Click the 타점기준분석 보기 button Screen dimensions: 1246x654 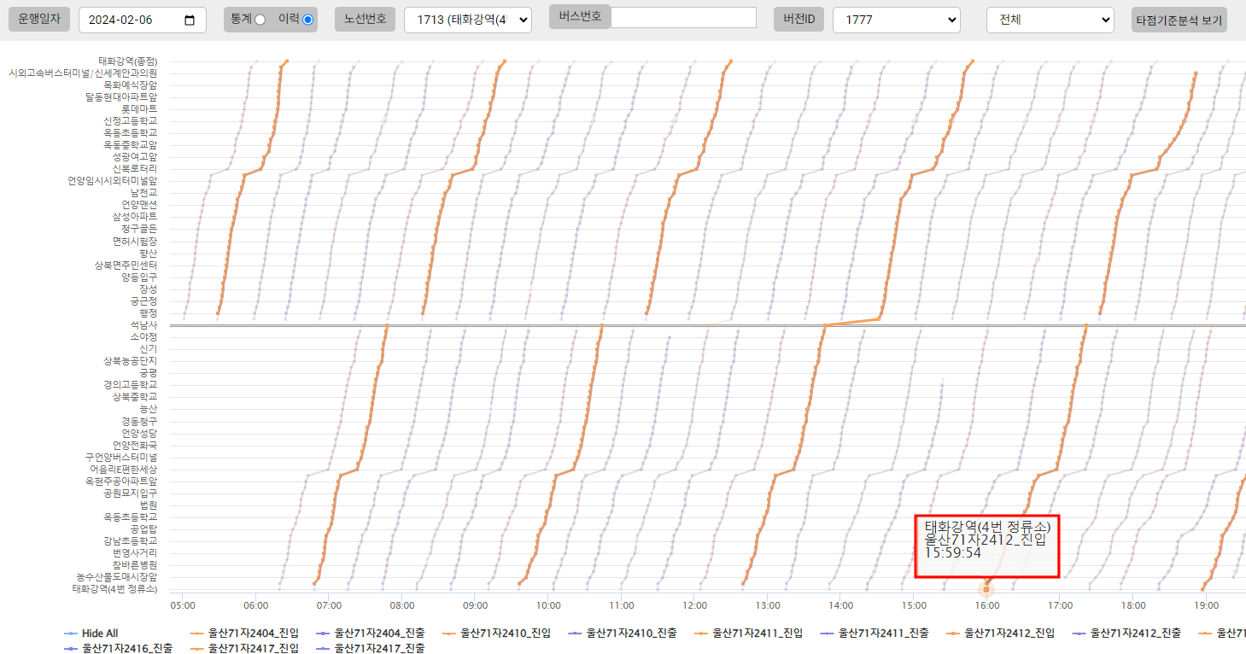coord(1179,20)
